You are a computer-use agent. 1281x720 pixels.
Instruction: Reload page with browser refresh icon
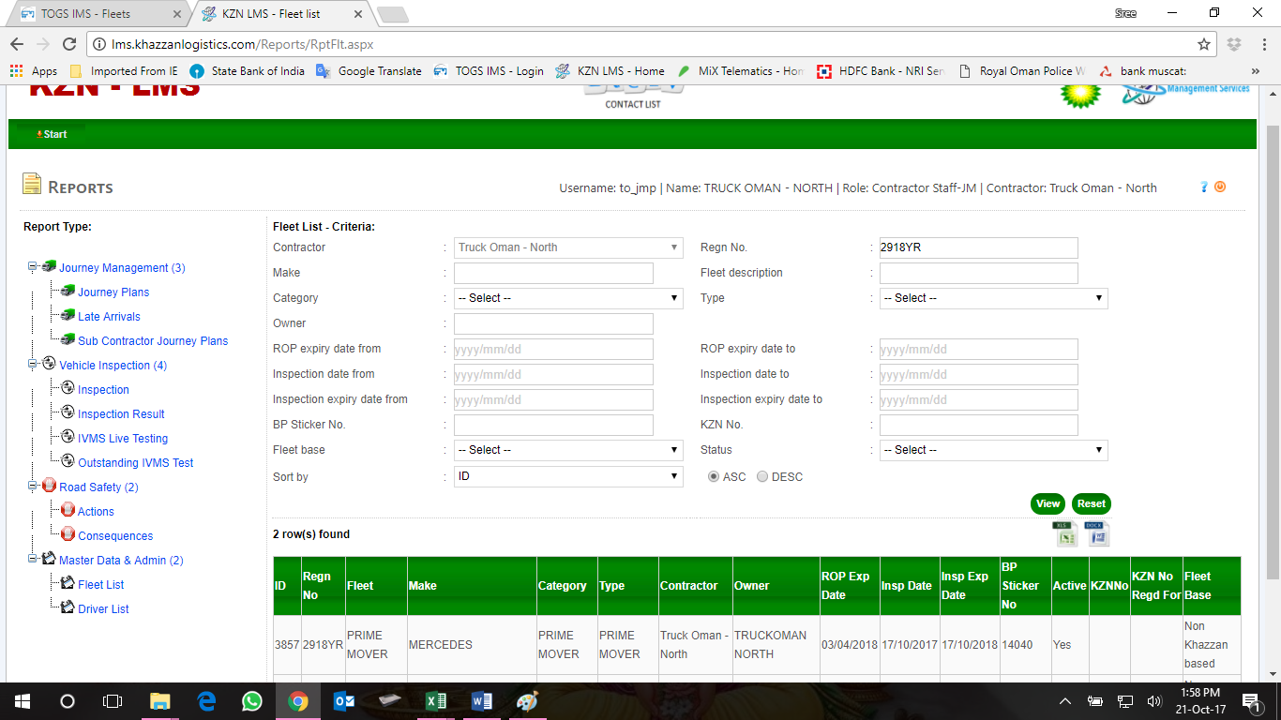(x=68, y=44)
